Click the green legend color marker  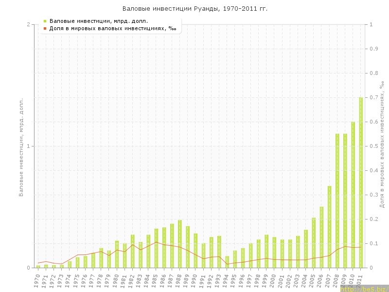click(x=45, y=21)
